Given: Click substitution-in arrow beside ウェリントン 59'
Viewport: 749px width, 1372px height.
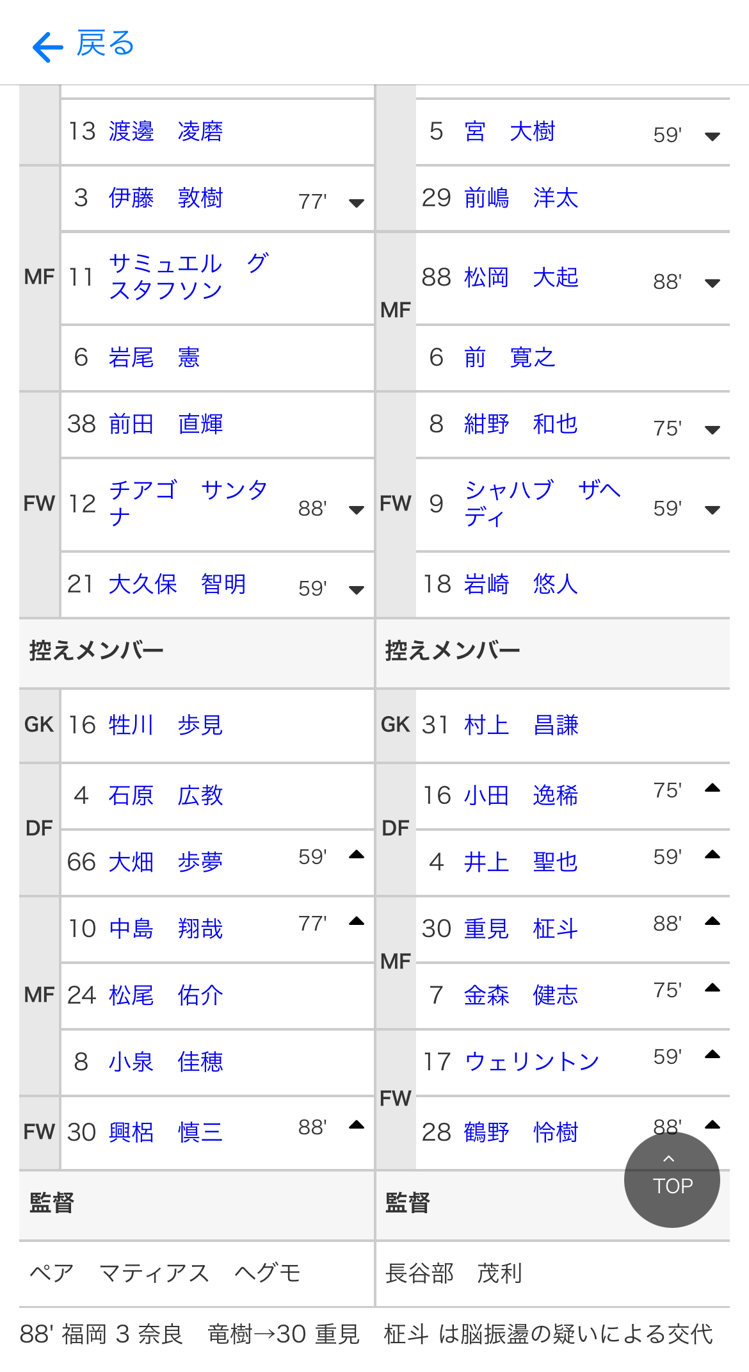Looking at the screenshot, I should [713, 1054].
